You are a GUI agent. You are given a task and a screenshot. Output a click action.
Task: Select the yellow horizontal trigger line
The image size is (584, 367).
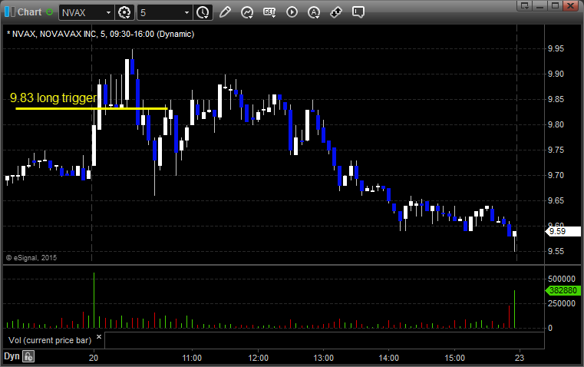tap(92, 108)
